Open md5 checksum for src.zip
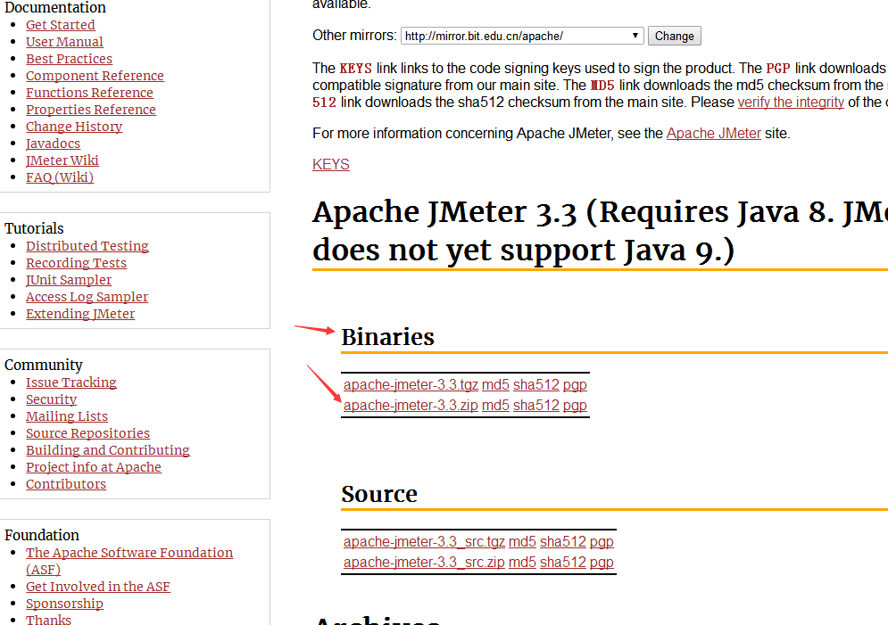Image resolution: width=888 pixels, height=625 pixels. coord(522,563)
